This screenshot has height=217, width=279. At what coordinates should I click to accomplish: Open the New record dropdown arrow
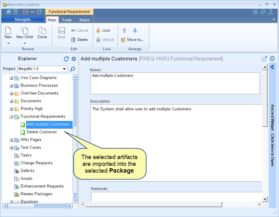pyautogui.click(x=8, y=43)
